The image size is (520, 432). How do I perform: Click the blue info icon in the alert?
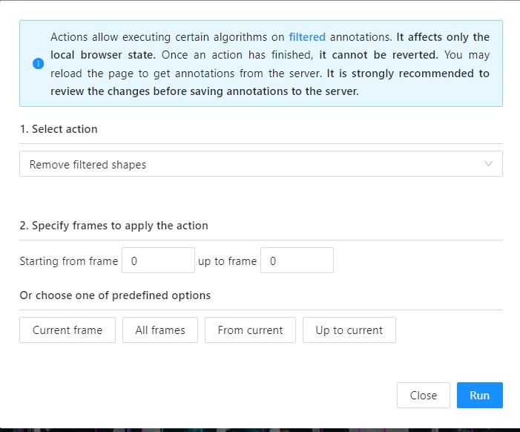click(39, 64)
